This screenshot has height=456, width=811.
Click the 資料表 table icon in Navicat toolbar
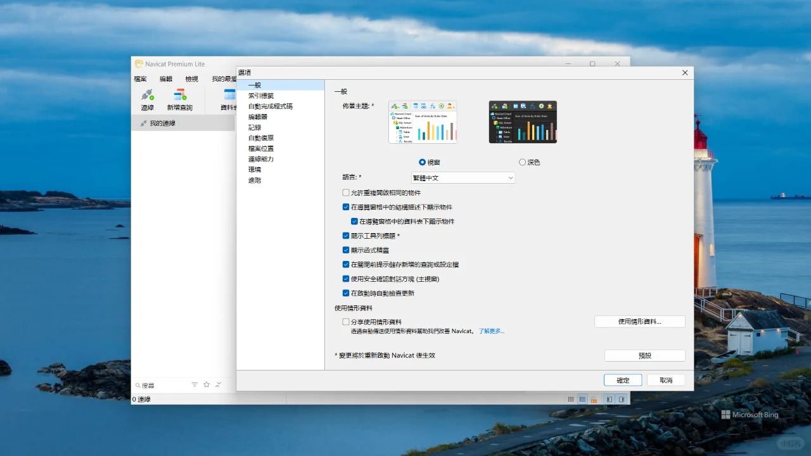click(x=229, y=95)
